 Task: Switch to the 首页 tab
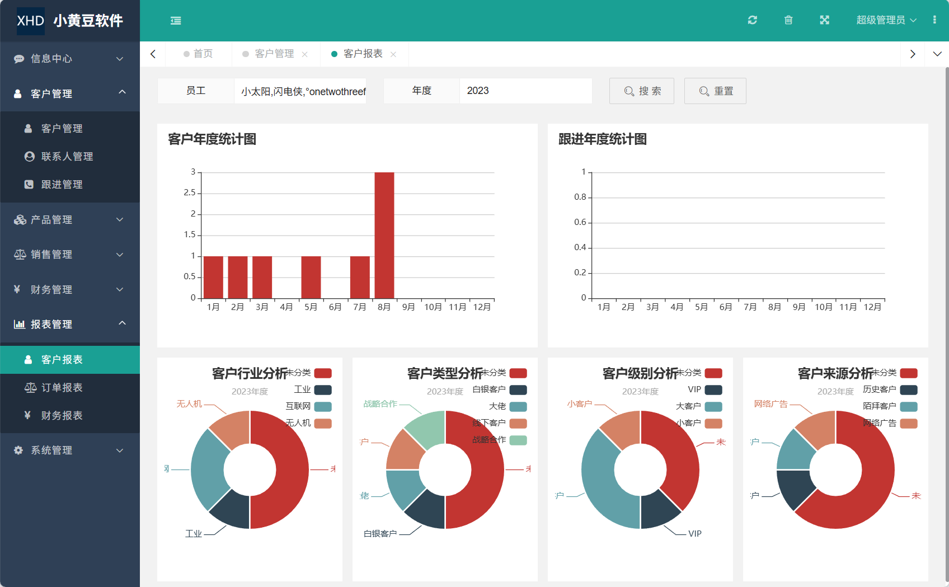click(x=203, y=54)
